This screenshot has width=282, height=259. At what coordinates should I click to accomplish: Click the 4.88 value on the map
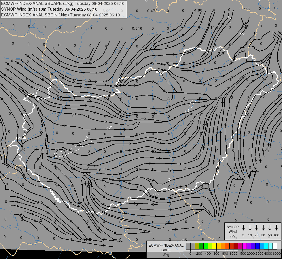pyautogui.click(x=198, y=10)
